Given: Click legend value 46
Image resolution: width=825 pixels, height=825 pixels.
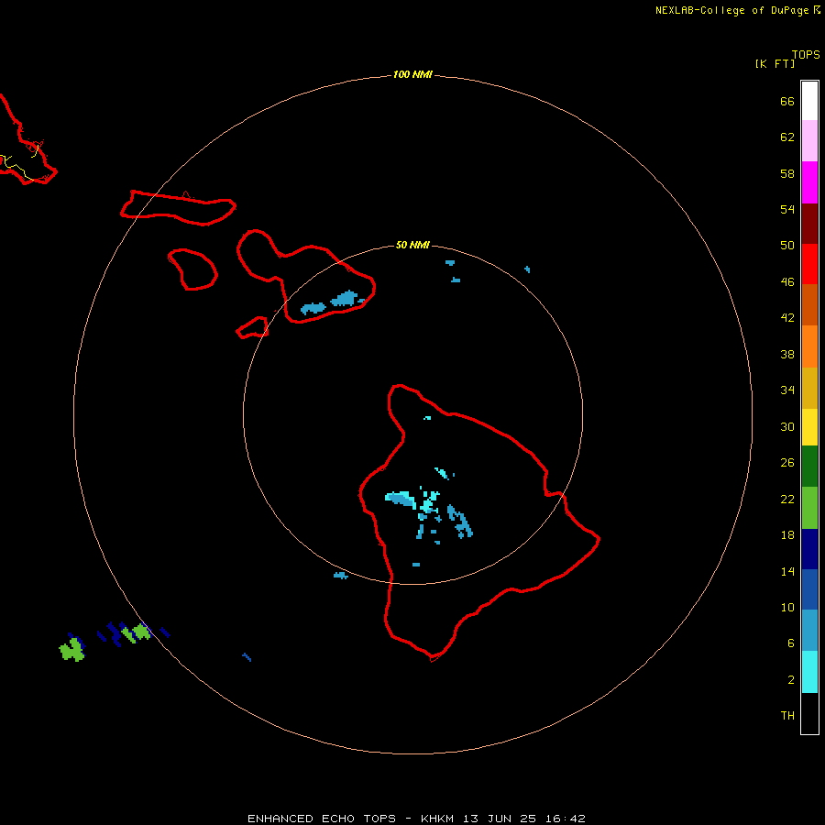Looking at the screenshot, I should [x=787, y=282].
